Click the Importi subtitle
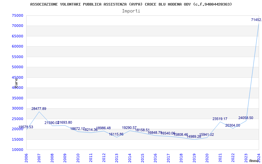The width and height of the screenshot is (262, 164). [131, 11]
